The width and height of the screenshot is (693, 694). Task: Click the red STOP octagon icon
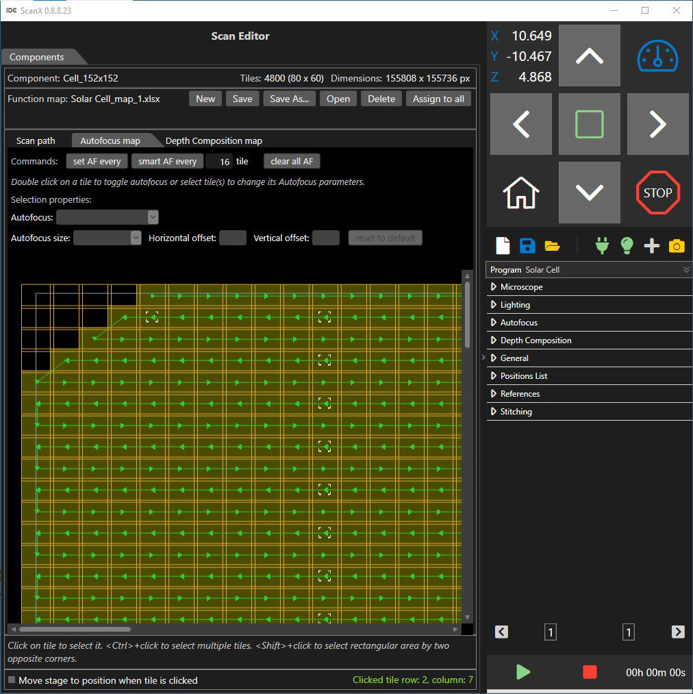coord(657,193)
